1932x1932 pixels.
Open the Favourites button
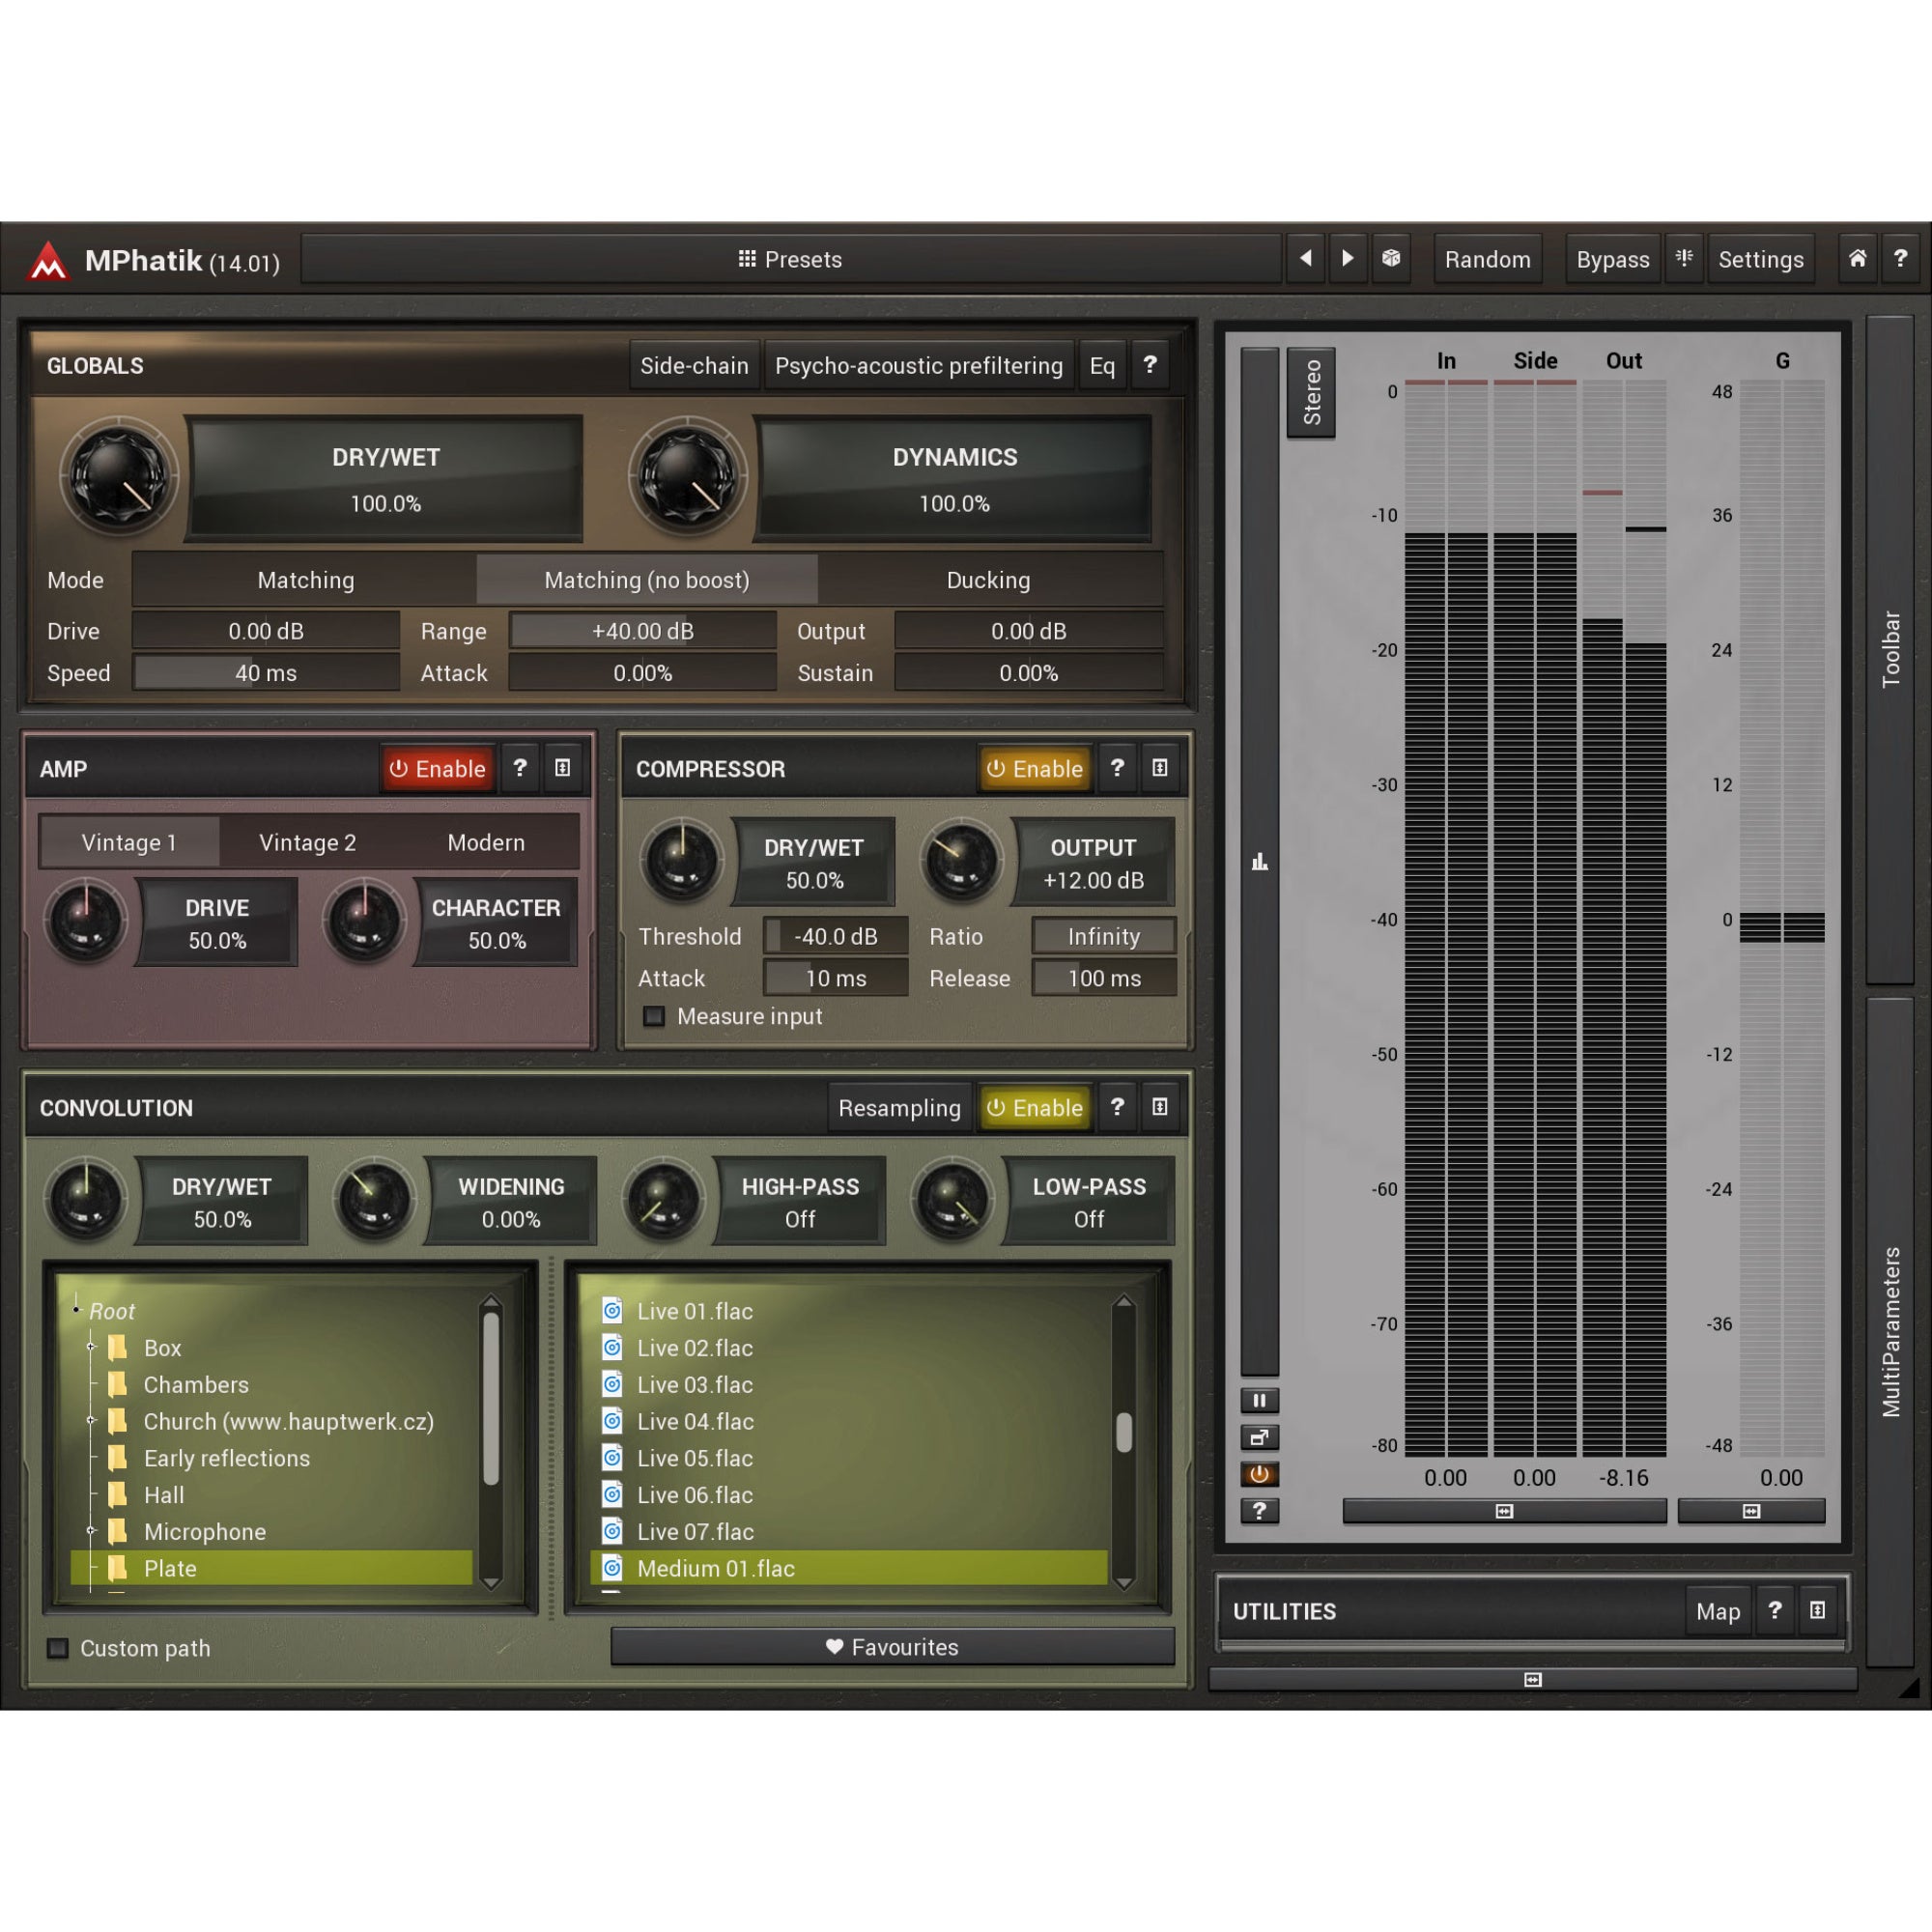click(892, 1647)
